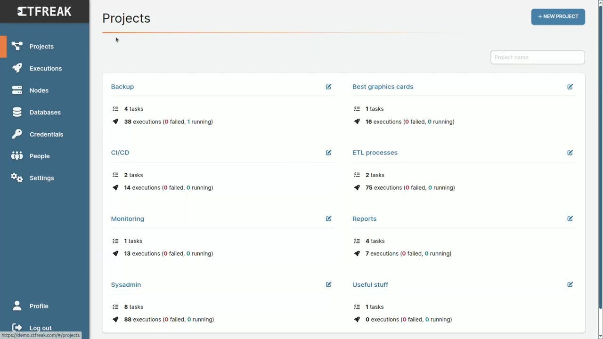The height and width of the screenshot is (339, 603).
Task: Open Nodes in the sidebar
Action: [39, 90]
